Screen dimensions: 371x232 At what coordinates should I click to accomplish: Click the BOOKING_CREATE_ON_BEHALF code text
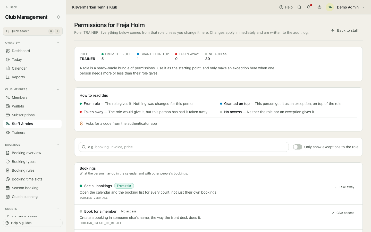tap(100, 223)
